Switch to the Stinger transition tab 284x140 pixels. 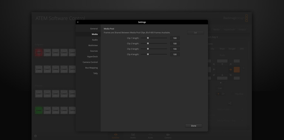click(x=232, y=49)
